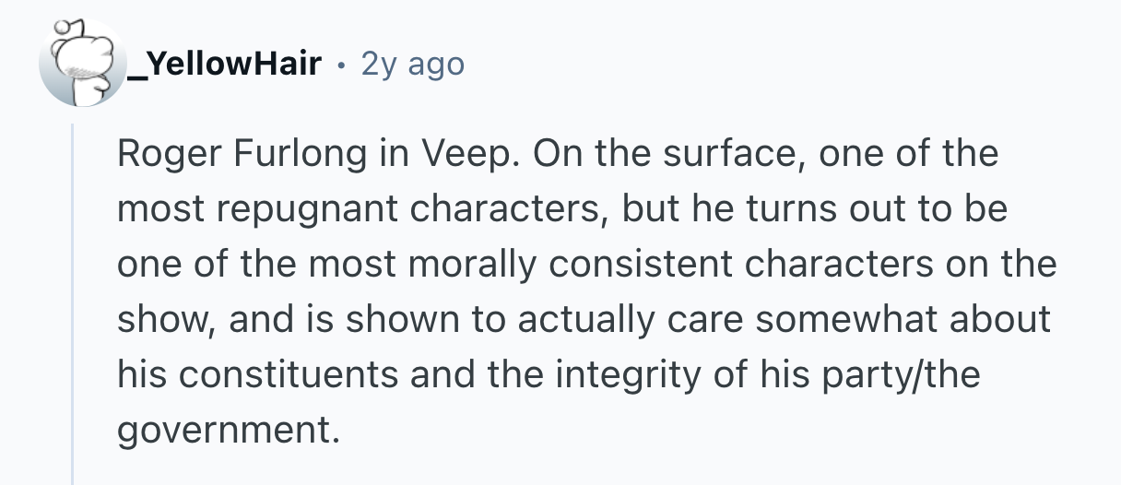Image resolution: width=1121 pixels, height=485 pixels.
Task: Click the word "integrity" in the comment
Action: coord(626,374)
